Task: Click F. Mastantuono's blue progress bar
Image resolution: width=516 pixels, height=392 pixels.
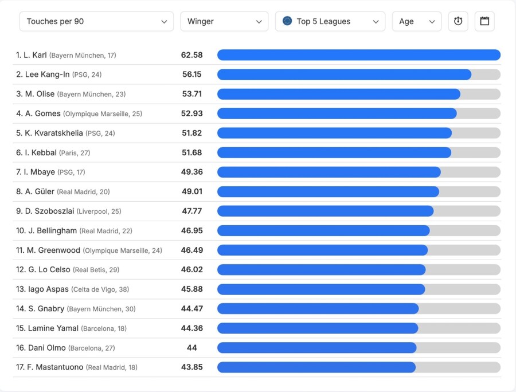Action: pyautogui.click(x=316, y=367)
